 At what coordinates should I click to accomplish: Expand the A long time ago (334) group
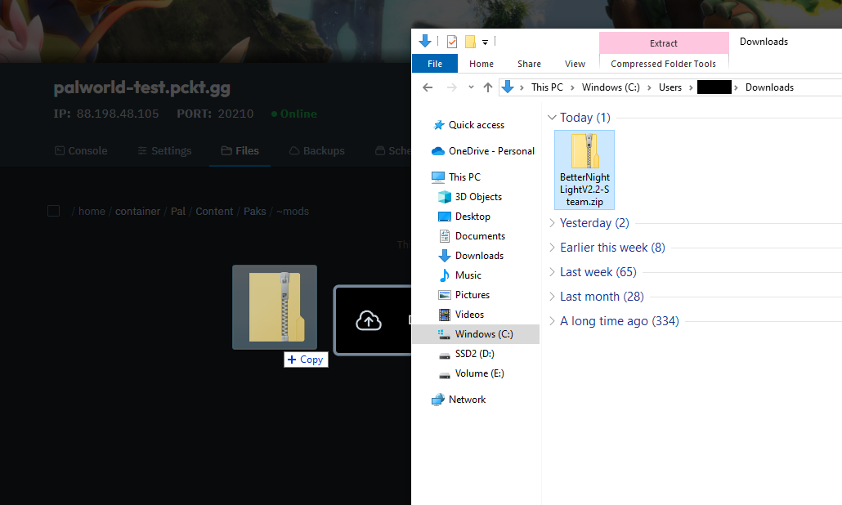(552, 321)
